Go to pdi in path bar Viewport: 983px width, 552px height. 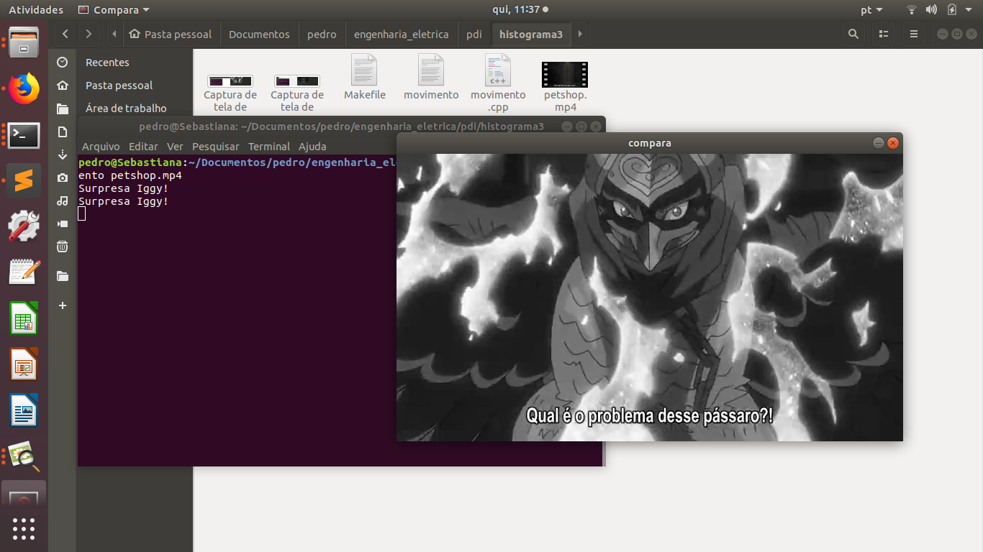(x=474, y=34)
